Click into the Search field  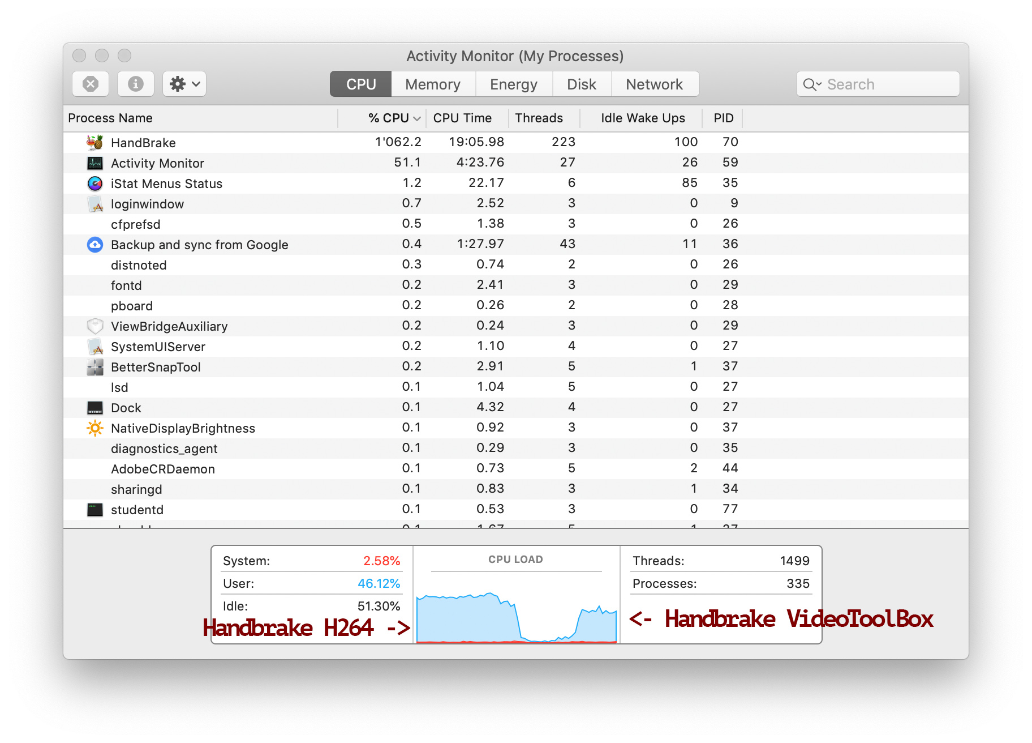point(878,84)
